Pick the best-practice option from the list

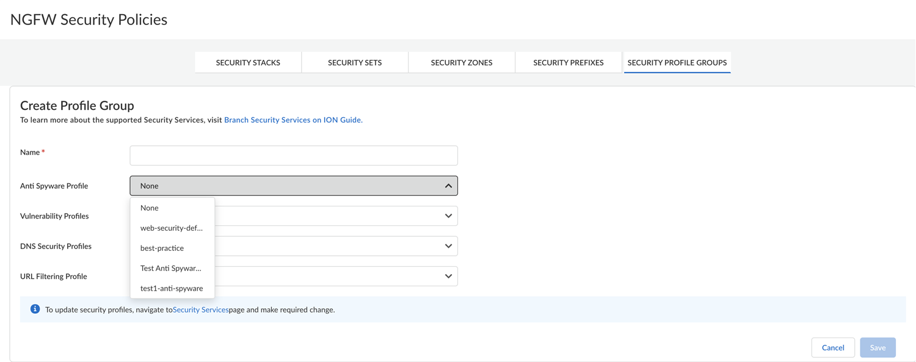coord(162,248)
